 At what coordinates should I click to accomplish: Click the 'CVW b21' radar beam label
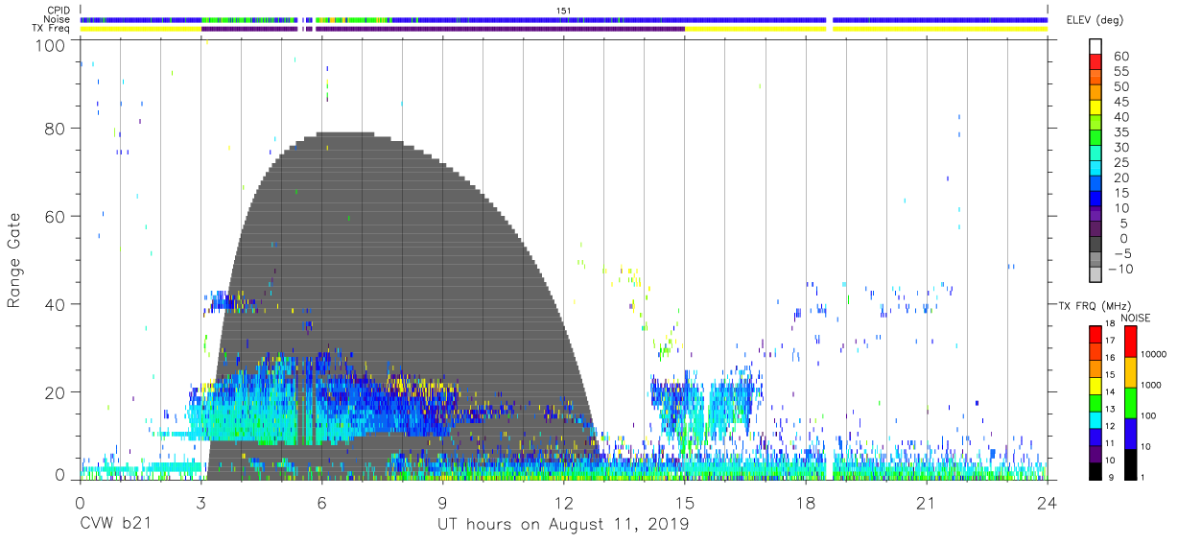coord(115,526)
